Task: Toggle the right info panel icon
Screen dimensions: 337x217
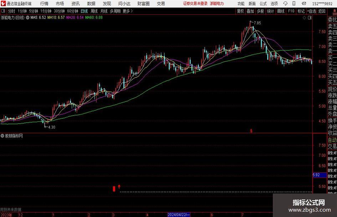Action: click(x=310, y=18)
